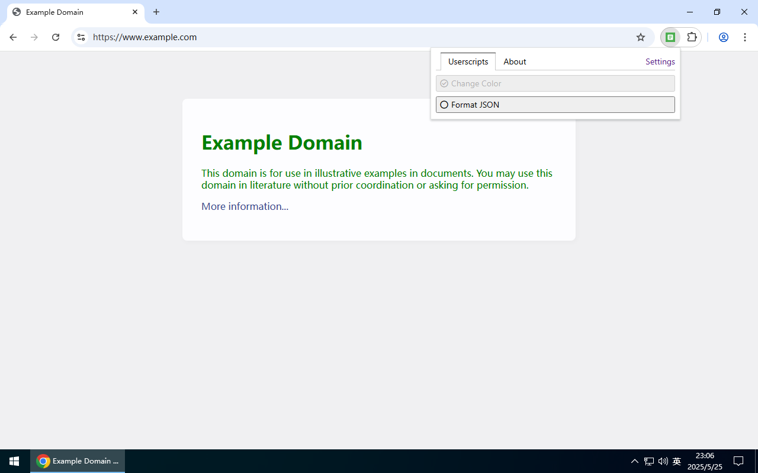The width and height of the screenshot is (758, 473).
Task: Minimize the Chrome window
Action: pos(690,12)
